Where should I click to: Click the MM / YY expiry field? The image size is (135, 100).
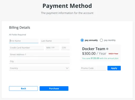pos(52,48)
